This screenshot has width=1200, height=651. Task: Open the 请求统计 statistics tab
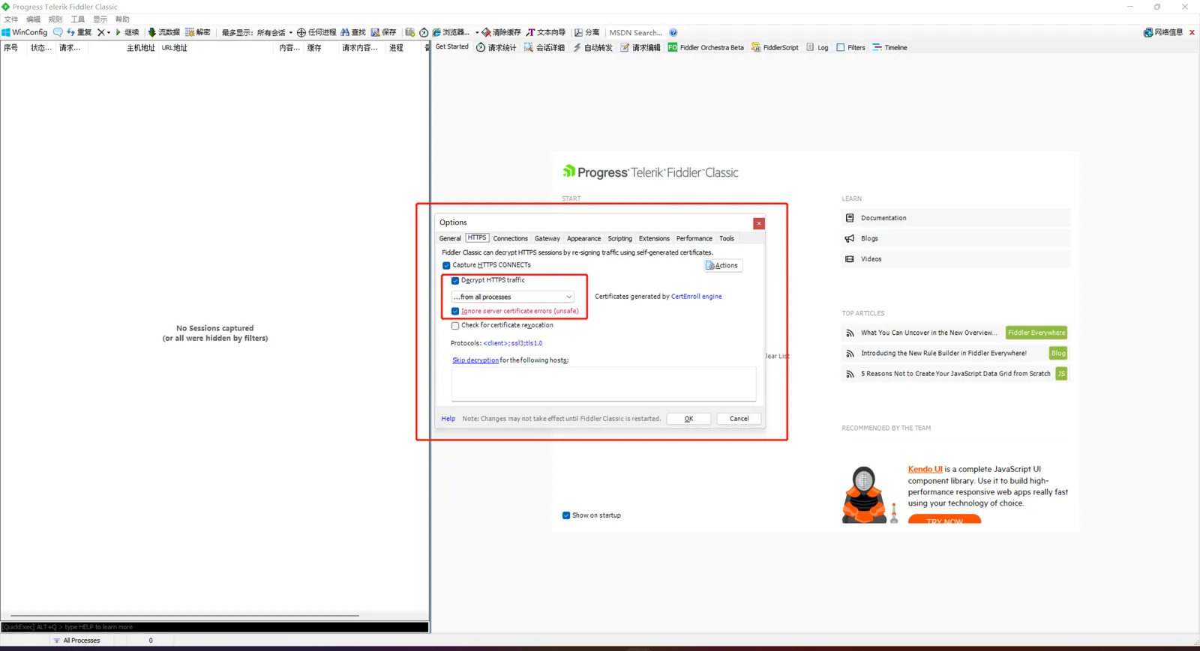pos(496,47)
